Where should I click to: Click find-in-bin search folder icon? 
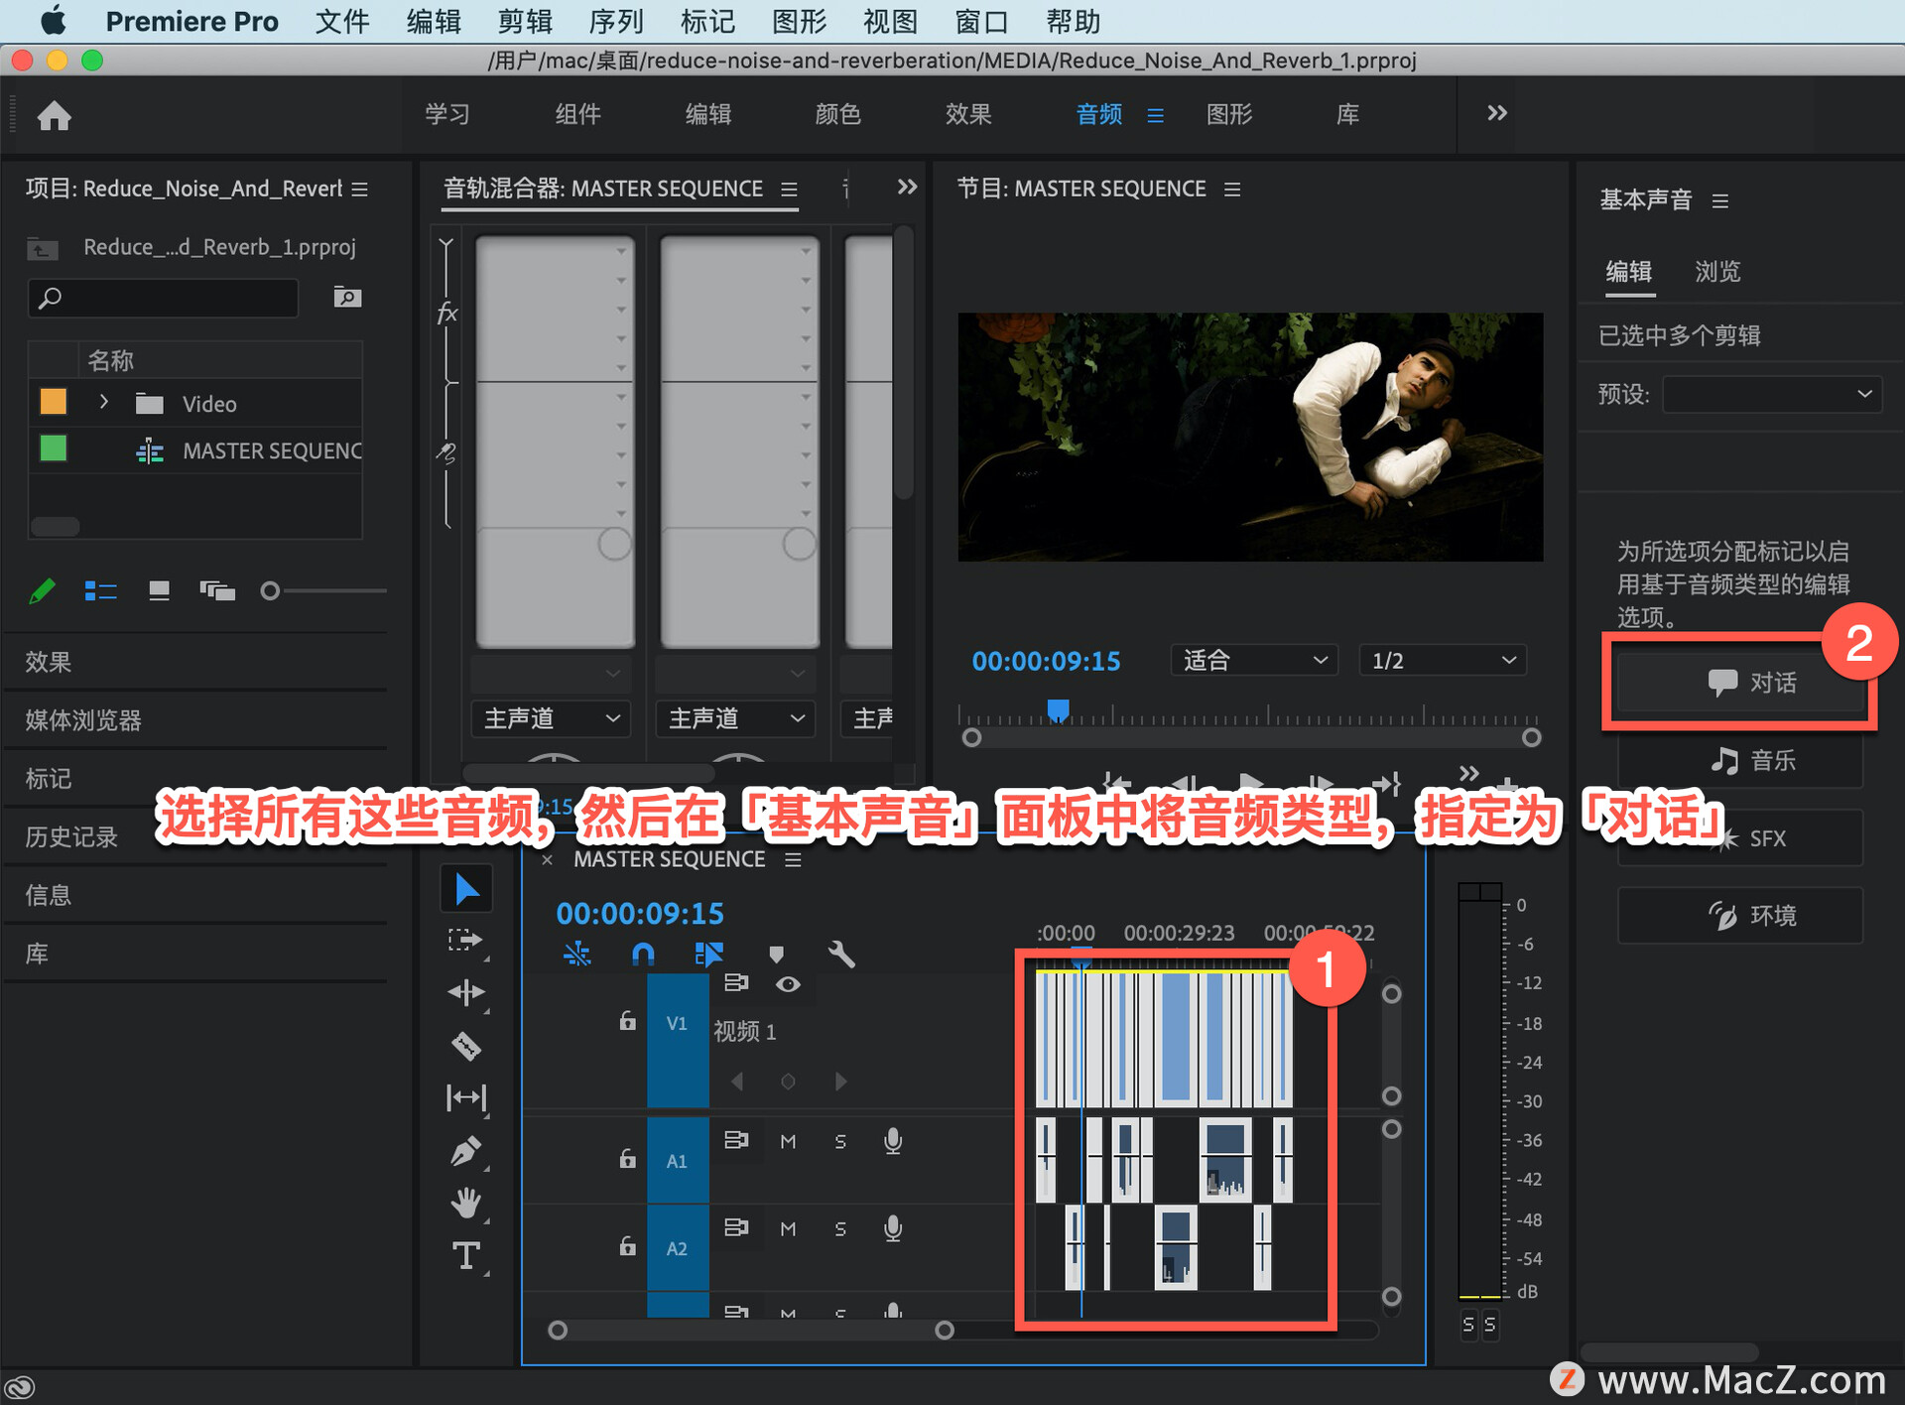[x=346, y=297]
